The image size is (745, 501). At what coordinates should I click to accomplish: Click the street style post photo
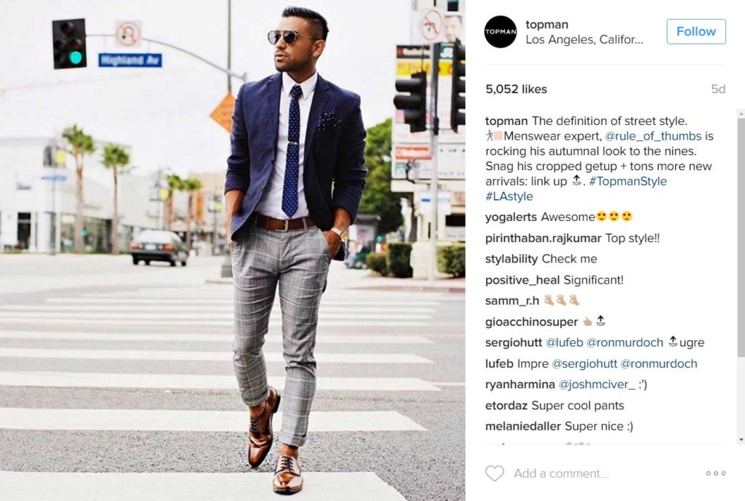click(x=232, y=250)
